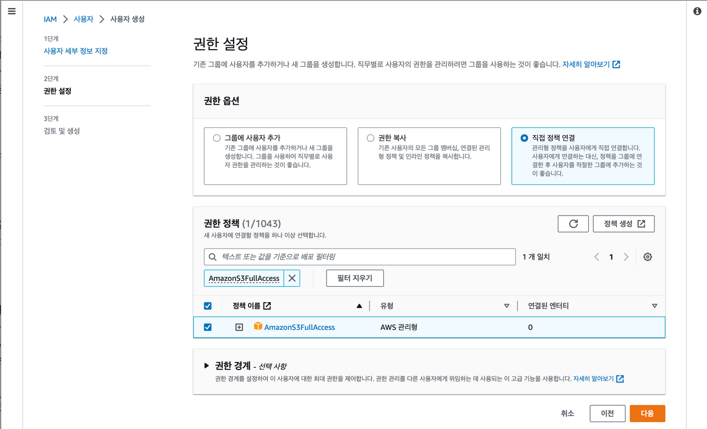Viewport: 707px width, 429px height.
Task: Refresh the permission policies list
Action: (x=573, y=224)
